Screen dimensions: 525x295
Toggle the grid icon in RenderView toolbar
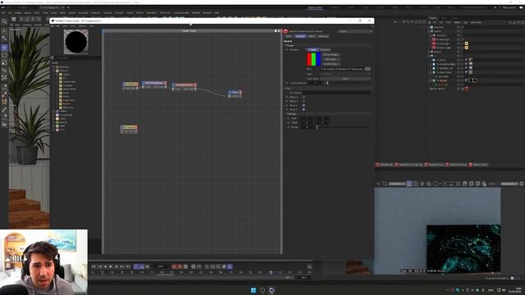pos(416,184)
